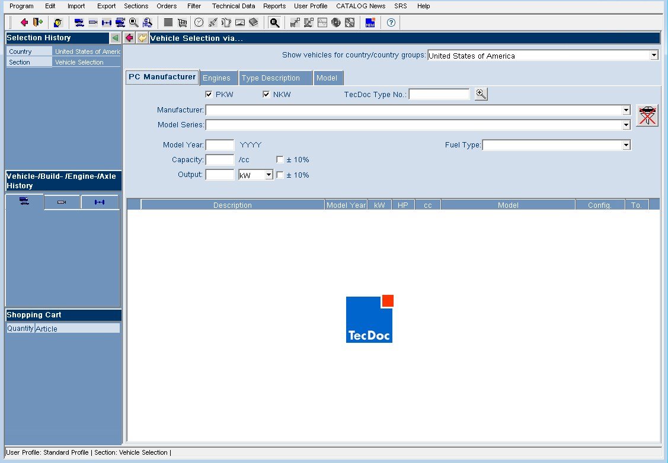Click the Description column header

click(x=232, y=205)
